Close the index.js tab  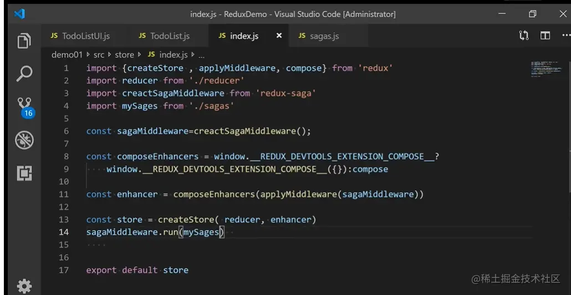[x=279, y=35]
